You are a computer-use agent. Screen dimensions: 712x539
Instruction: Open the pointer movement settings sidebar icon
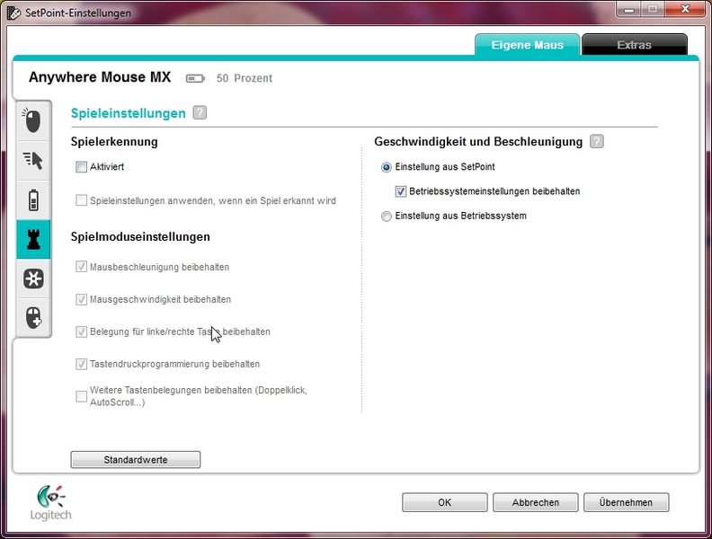point(32,161)
